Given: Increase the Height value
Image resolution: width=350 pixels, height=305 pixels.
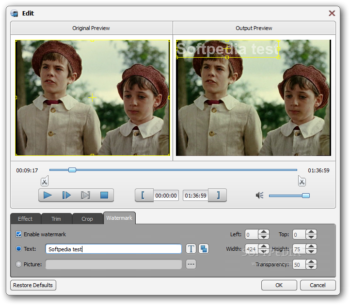Looking at the screenshot, I should (x=311, y=246).
